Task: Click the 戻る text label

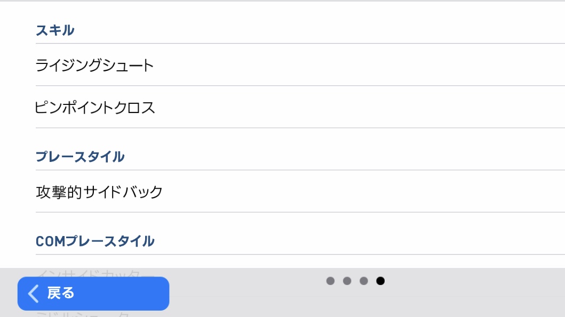Action: click(x=60, y=293)
